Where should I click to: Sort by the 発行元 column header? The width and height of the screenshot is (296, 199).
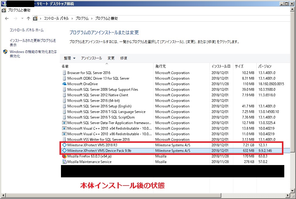[182, 66]
